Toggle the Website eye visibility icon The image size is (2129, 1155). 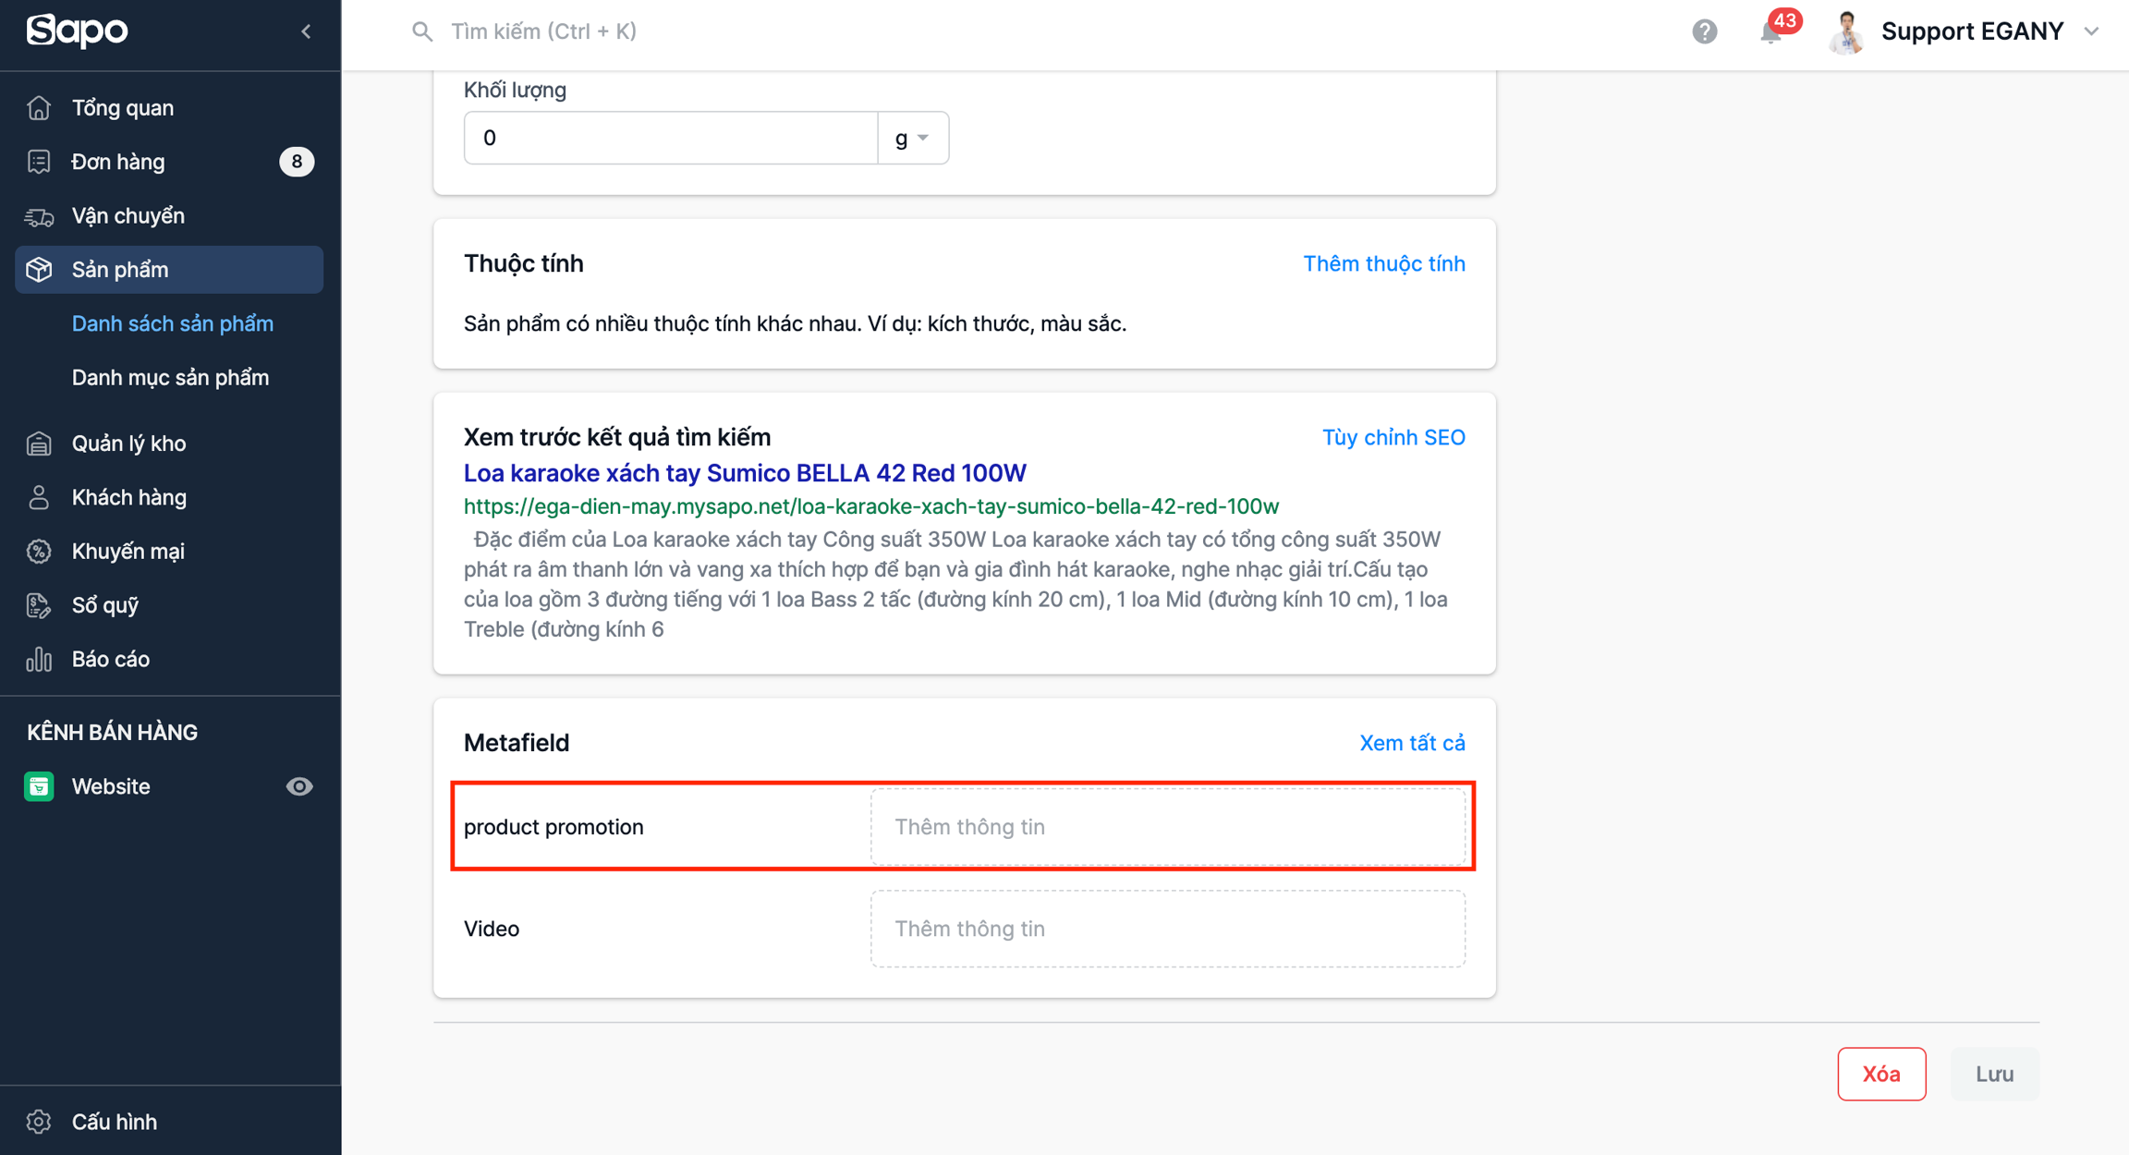pyautogui.click(x=298, y=786)
